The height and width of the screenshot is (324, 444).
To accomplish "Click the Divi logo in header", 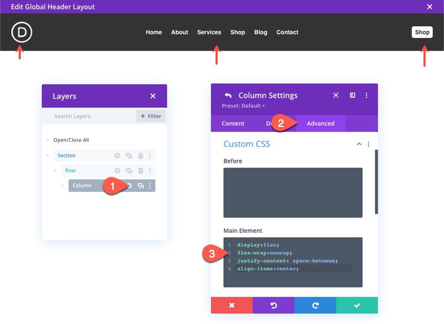I will tap(22, 32).
